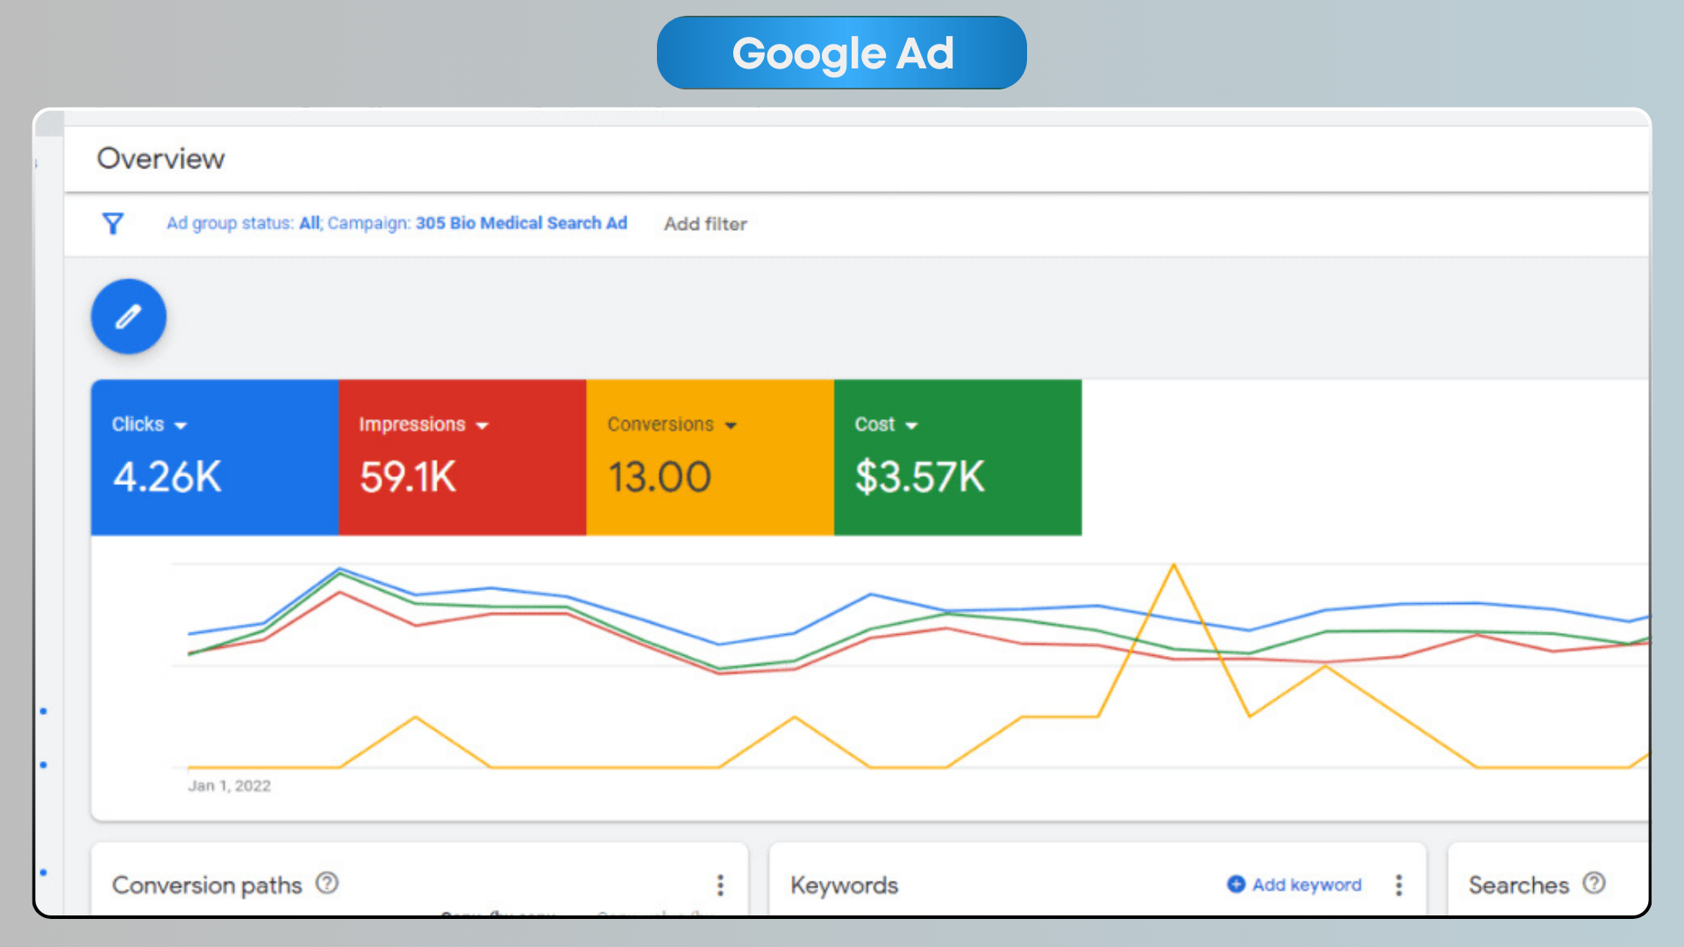Click the Add keyword link

[1306, 885]
